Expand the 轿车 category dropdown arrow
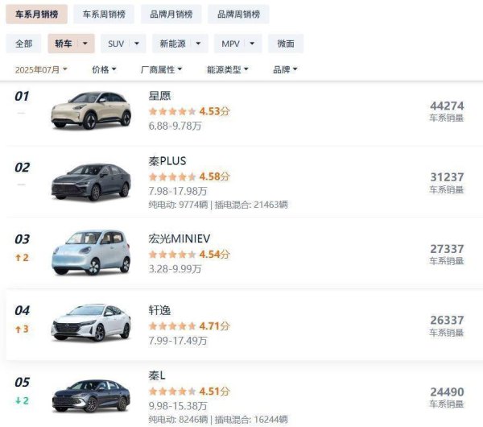This screenshot has height=427, width=483. tap(85, 44)
